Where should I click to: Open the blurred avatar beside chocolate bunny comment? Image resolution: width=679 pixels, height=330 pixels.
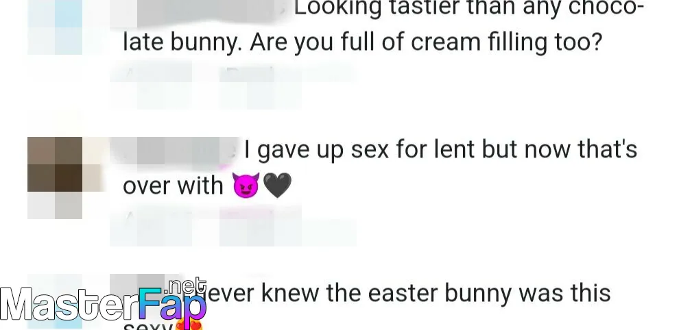55,27
